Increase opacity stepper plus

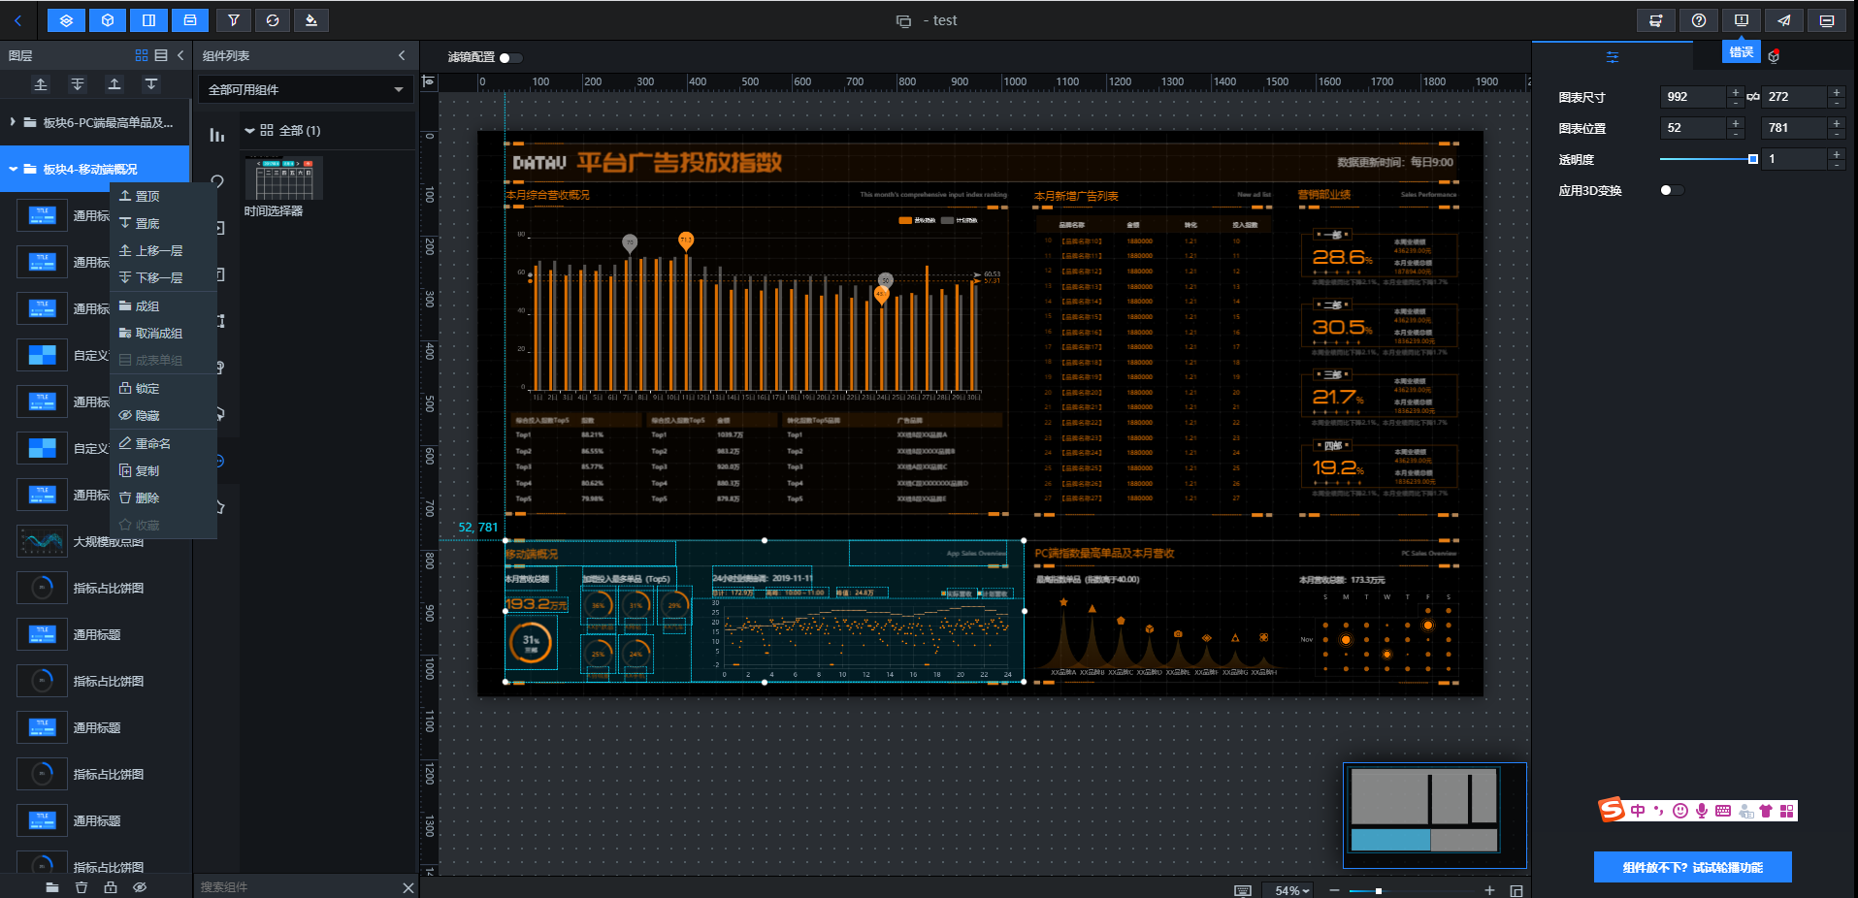(1836, 154)
